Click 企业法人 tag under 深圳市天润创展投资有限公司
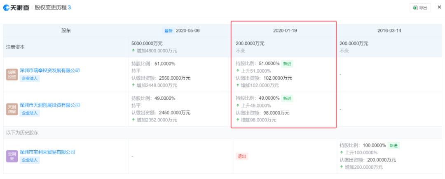The image size is (445, 179). click(x=30, y=113)
